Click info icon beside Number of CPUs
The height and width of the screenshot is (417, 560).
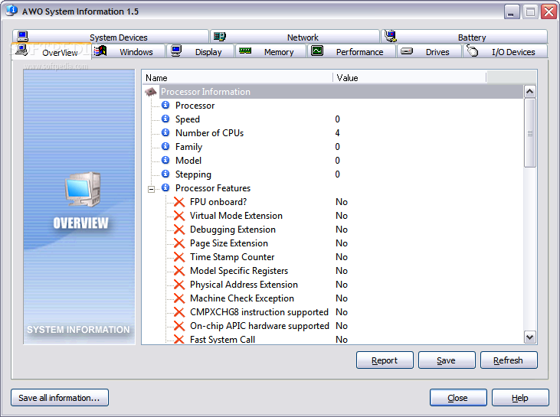point(165,132)
